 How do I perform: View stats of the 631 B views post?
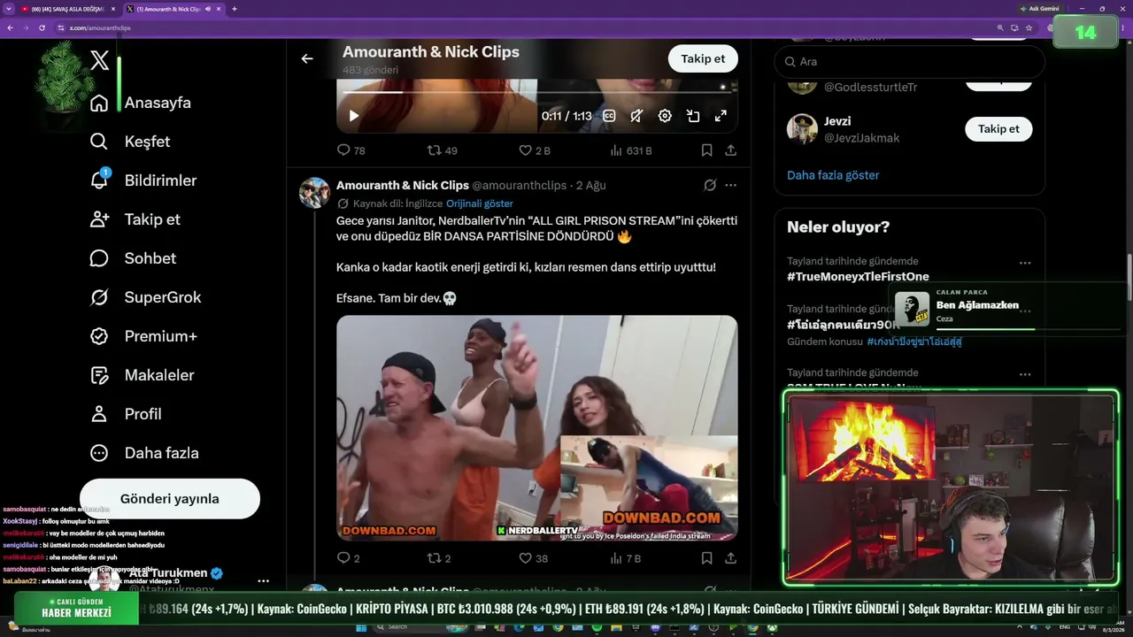630,150
